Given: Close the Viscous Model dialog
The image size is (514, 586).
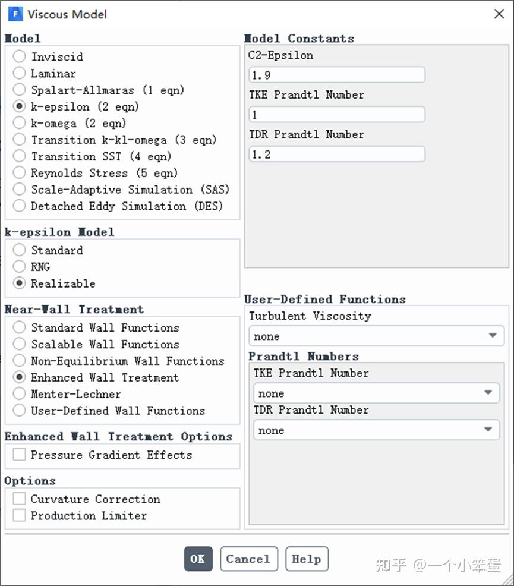Looking at the screenshot, I should point(499,14).
